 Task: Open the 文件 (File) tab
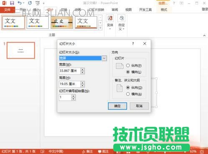pyautogui.click(x=8, y=10)
